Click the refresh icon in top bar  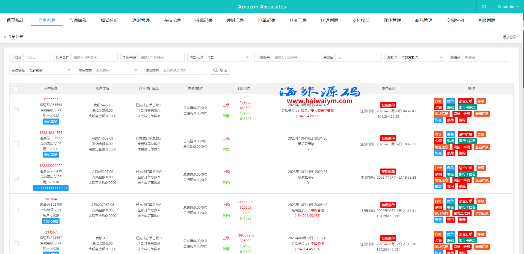coord(484,7)
